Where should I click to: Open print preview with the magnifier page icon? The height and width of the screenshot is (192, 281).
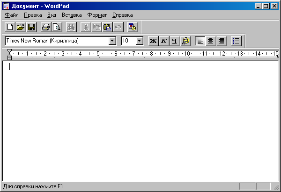pyautogui.click(x=57, y=27)
